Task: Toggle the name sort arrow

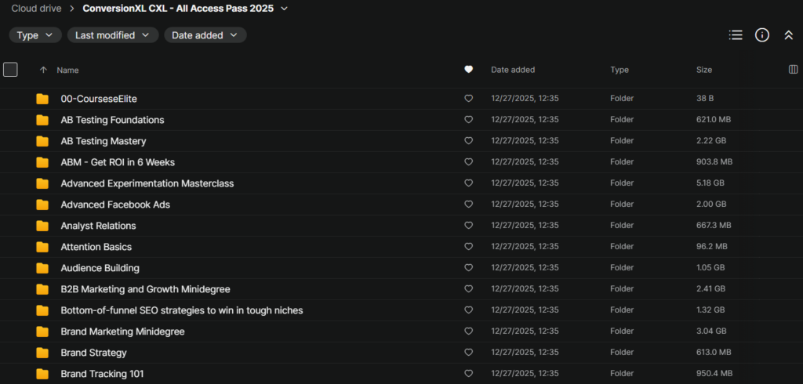Action: 43,70
